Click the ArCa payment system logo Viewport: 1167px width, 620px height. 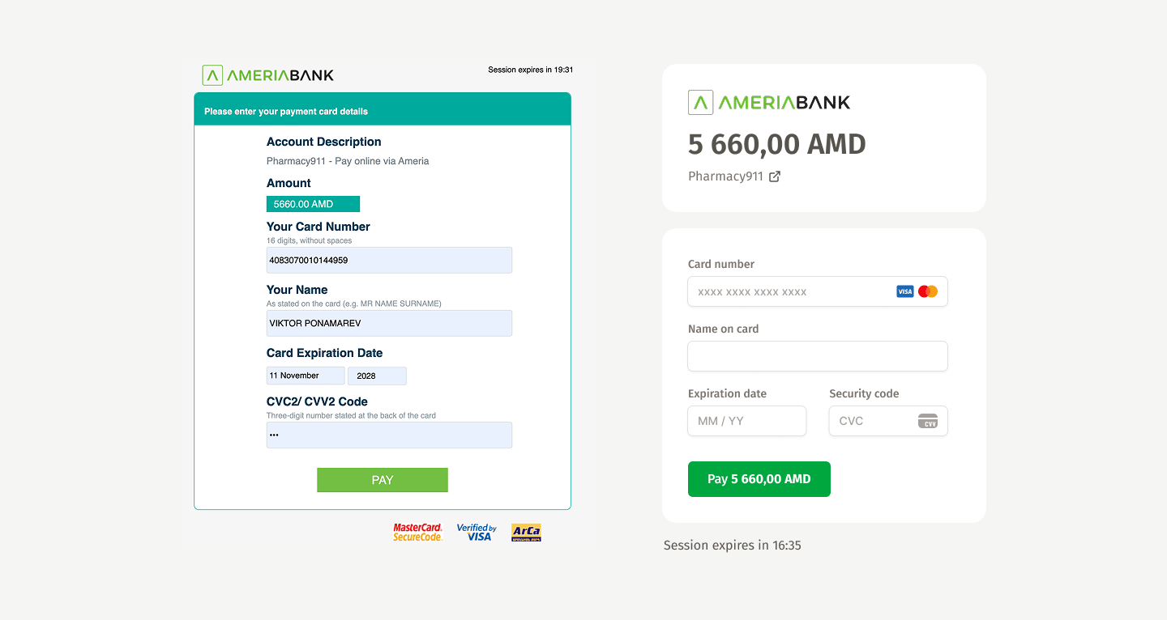click(x=526, y=532)
